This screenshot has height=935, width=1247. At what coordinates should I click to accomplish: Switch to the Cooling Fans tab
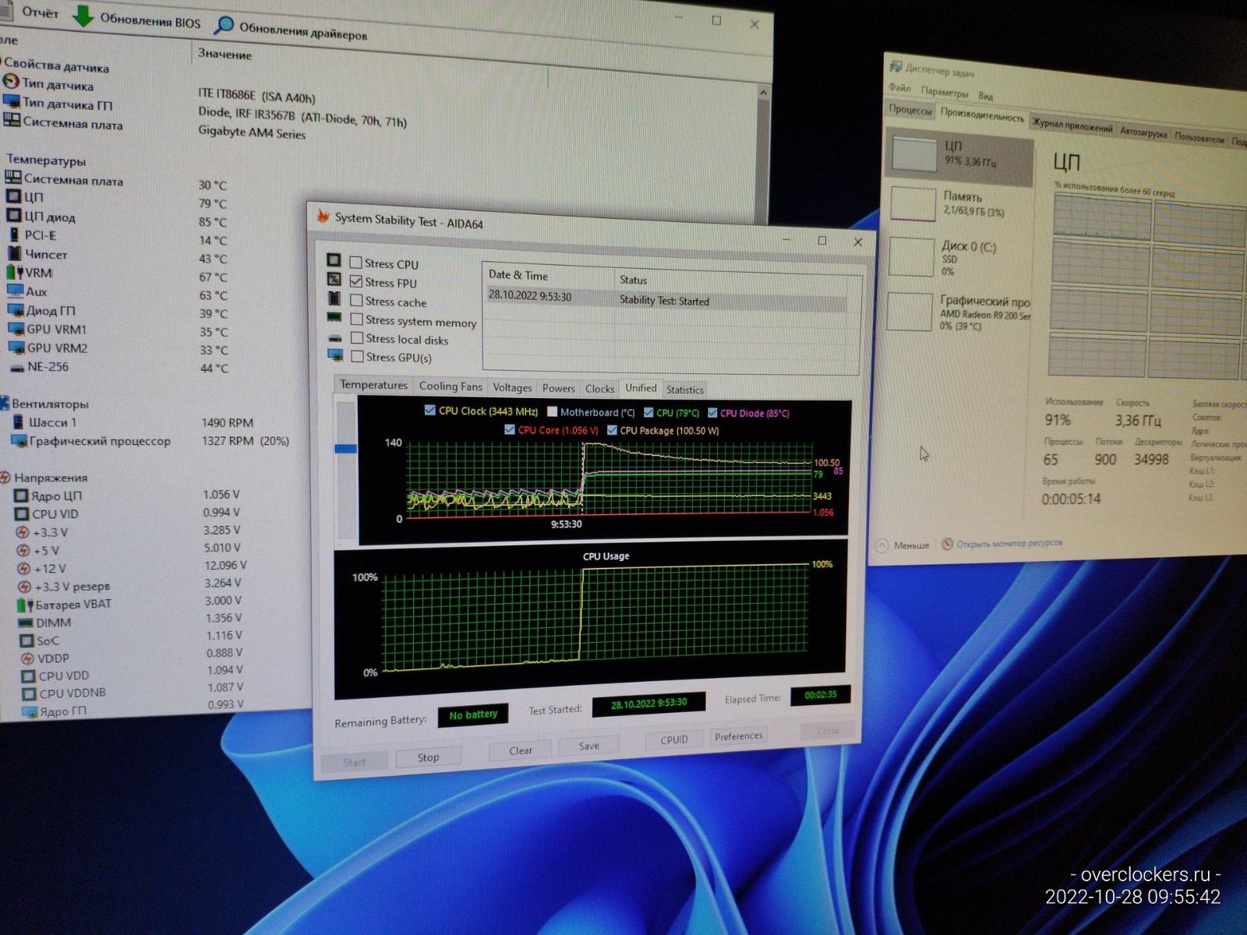click(450, 386)
